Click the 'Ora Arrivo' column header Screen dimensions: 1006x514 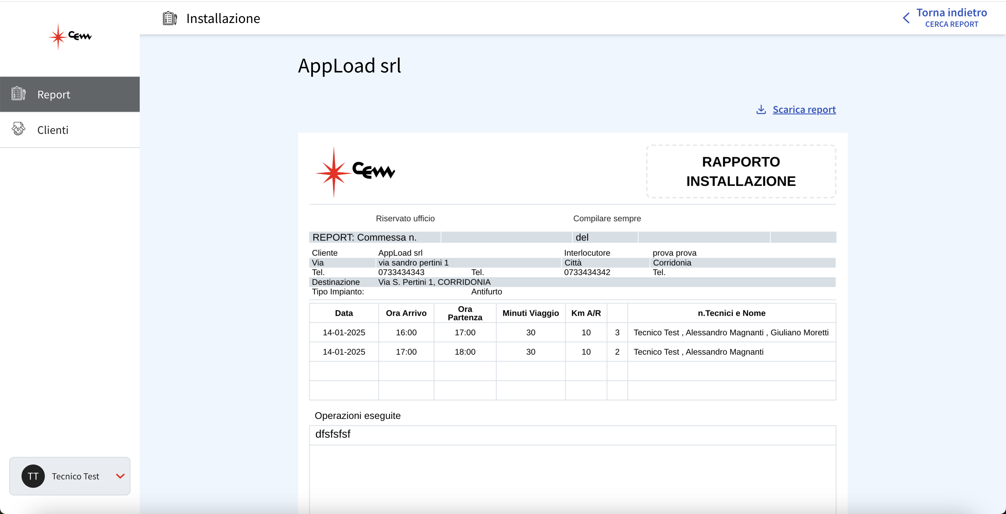pos(406,313)
